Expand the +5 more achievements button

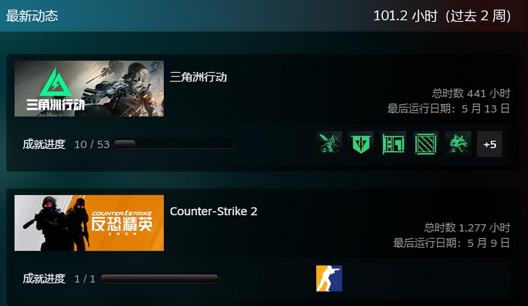coord(489,144)
